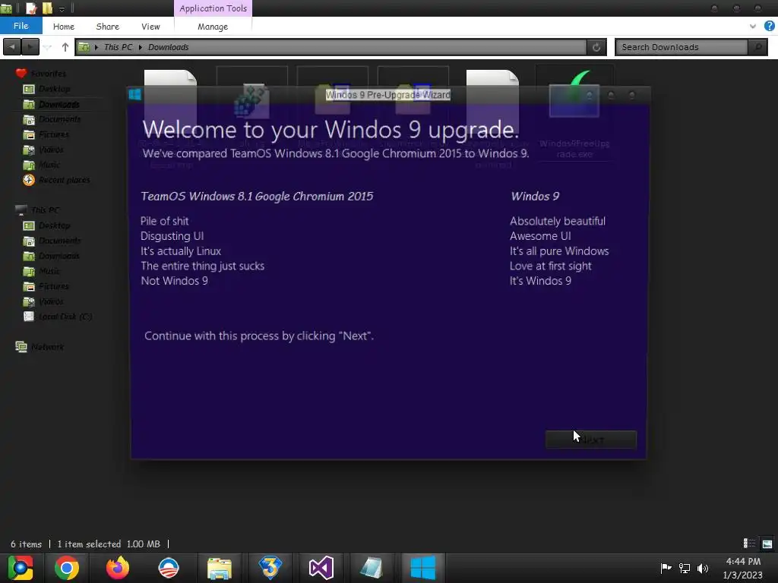Select the Windos9FreeUpgrade.exe file

coord(574,114)
